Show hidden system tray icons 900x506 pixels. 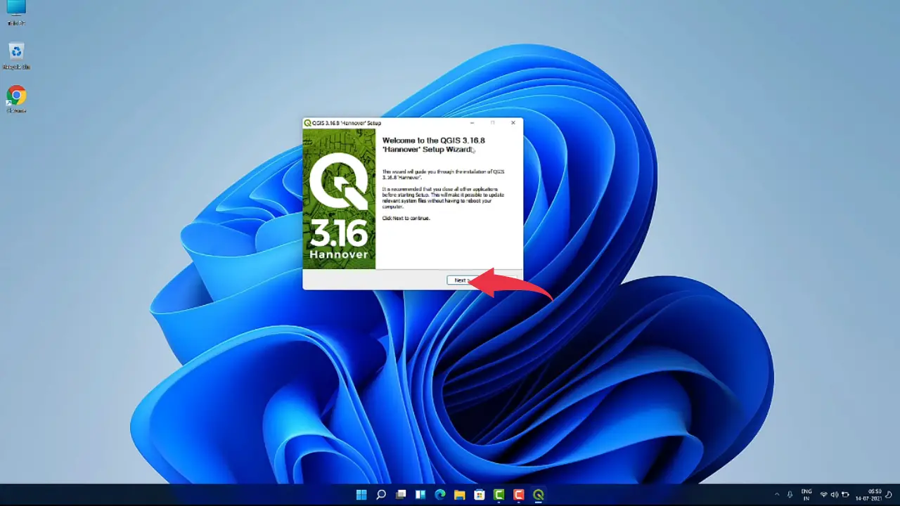click(777, 495)
